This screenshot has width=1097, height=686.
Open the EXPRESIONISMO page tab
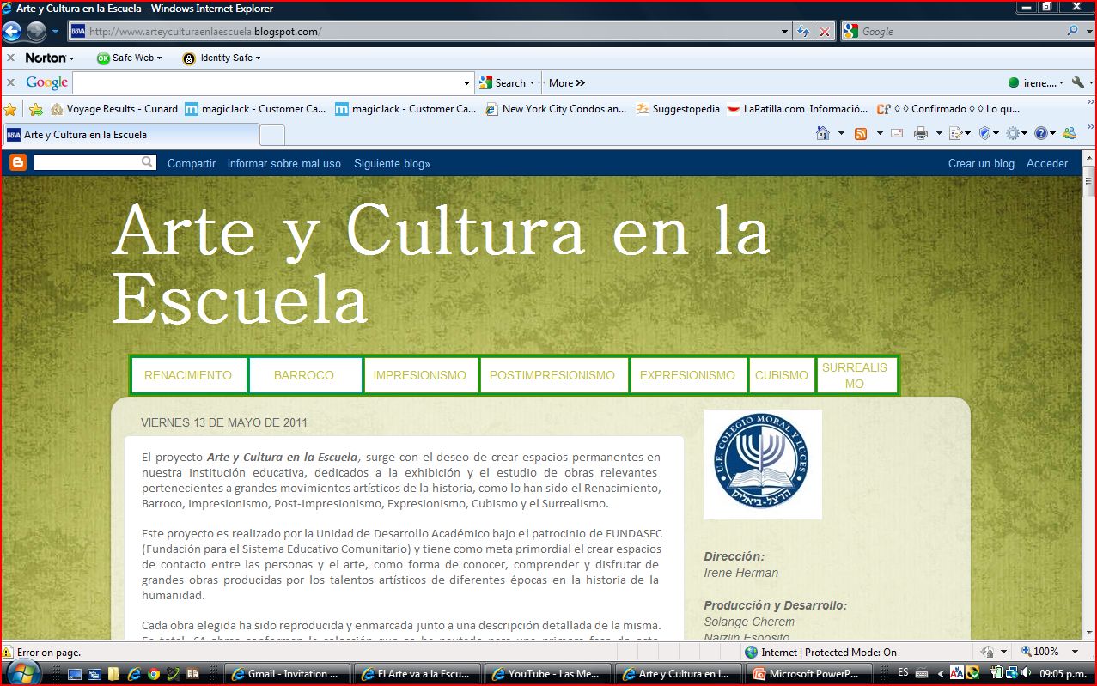[687, 375]
